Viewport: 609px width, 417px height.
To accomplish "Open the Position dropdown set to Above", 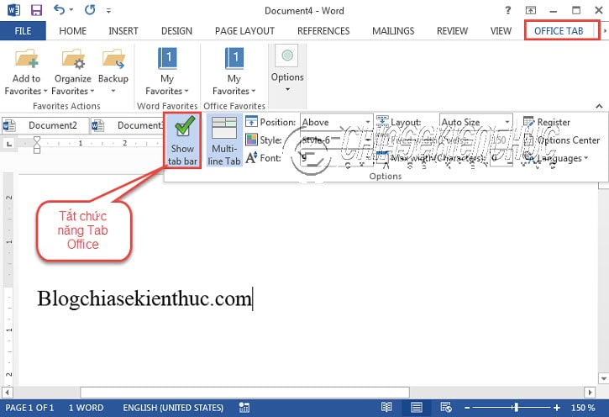I will point(336,122).
